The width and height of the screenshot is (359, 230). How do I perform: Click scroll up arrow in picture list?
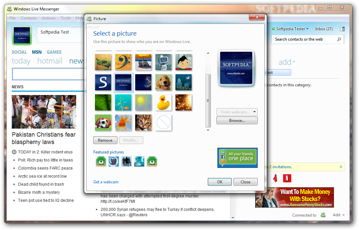208,53
